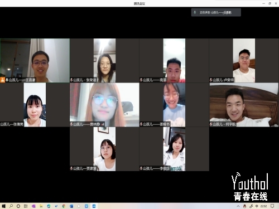The height and width of the screenshot is (209, 279).
Task: Open the QQ penguin tray icon
Action: click(245, 206)
